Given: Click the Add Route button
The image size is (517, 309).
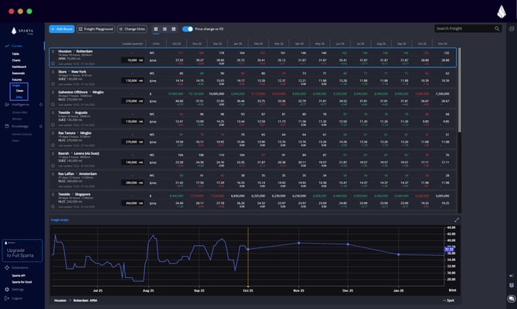Looking at the screenshot, I should [62, 29].
